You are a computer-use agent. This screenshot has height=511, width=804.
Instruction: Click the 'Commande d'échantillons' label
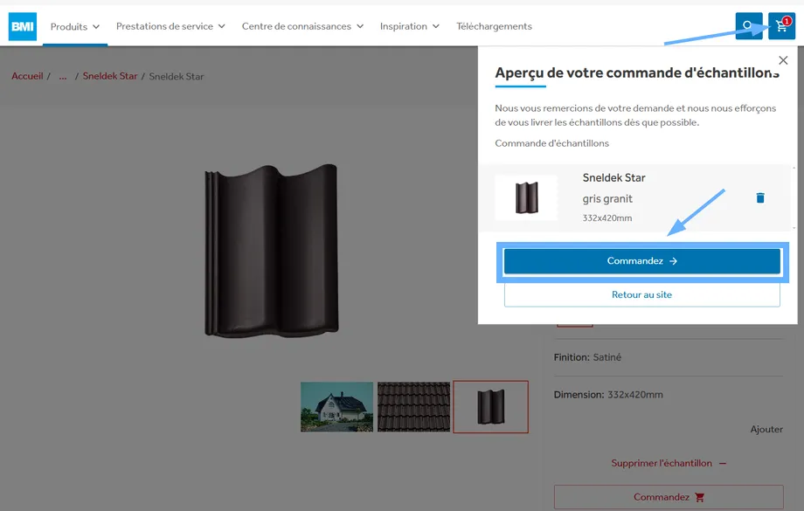click(x=551, y=143)
